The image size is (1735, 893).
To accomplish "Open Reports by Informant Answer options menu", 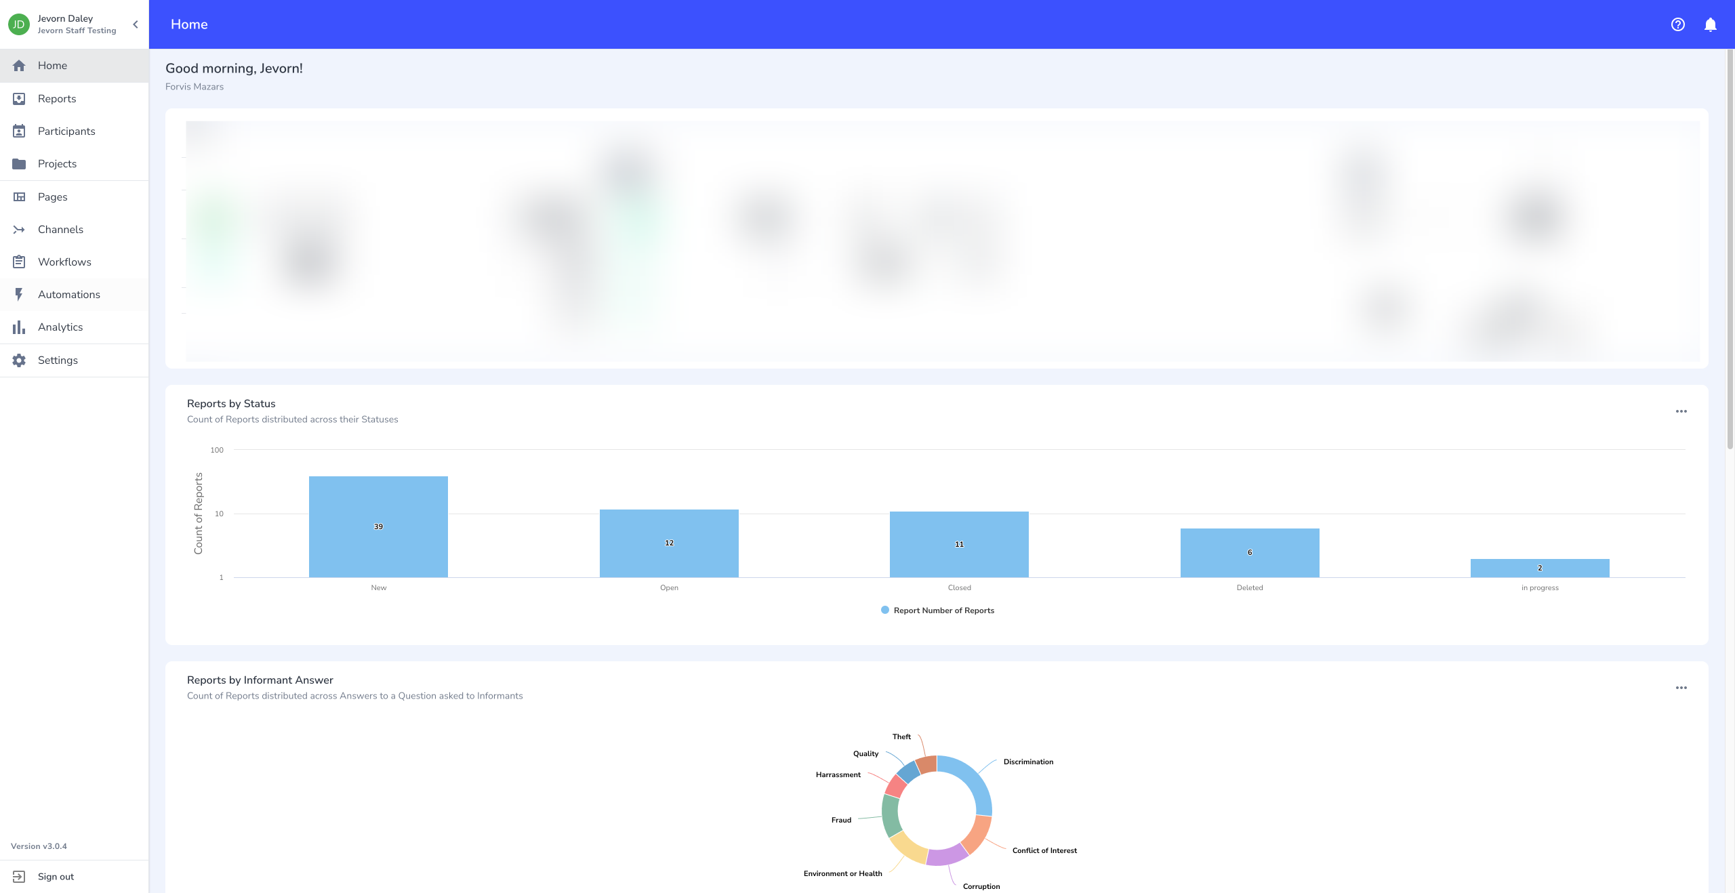I will [1681, 688].
